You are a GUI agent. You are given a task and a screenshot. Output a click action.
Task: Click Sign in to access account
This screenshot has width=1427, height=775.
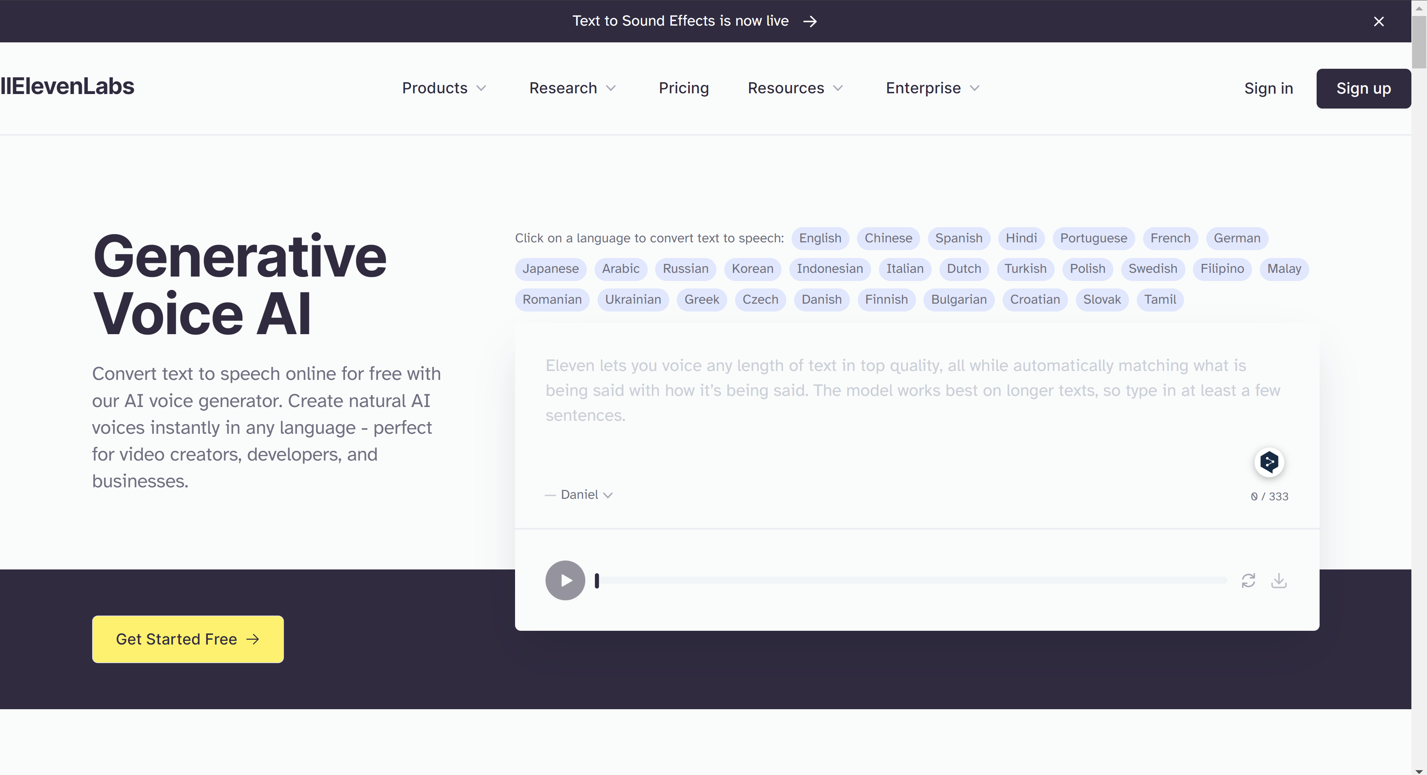1268,88
